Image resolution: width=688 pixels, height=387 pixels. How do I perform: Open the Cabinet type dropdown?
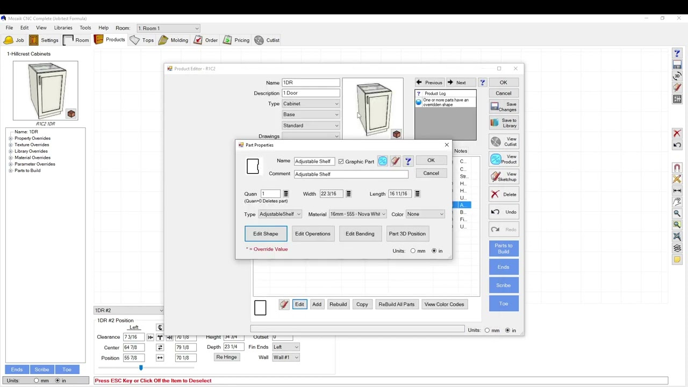click(311, 104)
